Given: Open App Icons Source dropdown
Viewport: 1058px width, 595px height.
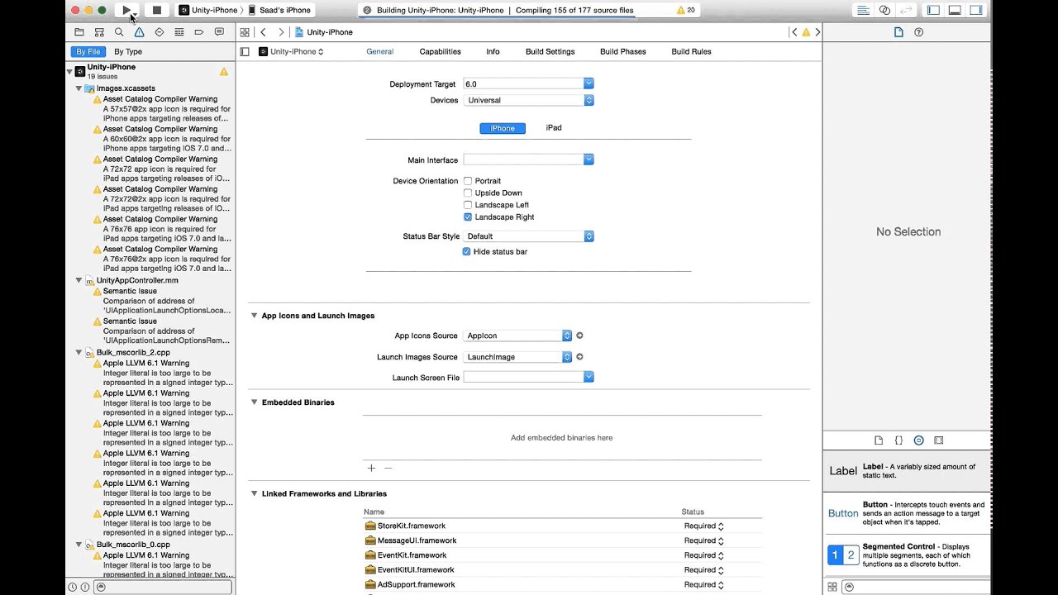Looking at the screenshot, I should pyautogui.click(x=517, y=336).
